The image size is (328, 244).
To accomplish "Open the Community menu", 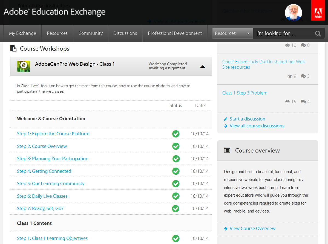I will 91,33.
